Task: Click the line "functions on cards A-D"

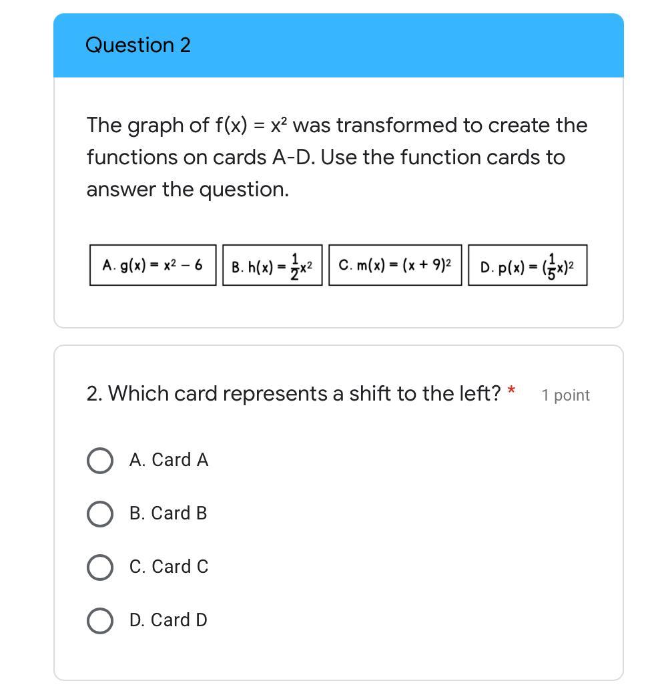Action: click(326, 158)
